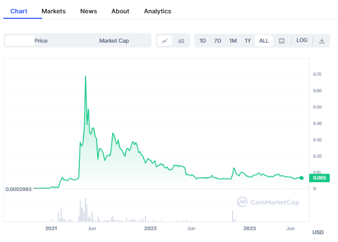Open the Analytics tab
The height and width of the screenshot is (242, 338).
click(x=158, y=11)
